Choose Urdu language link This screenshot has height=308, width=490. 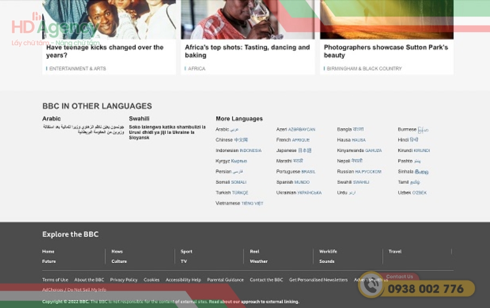click(346, 193)
